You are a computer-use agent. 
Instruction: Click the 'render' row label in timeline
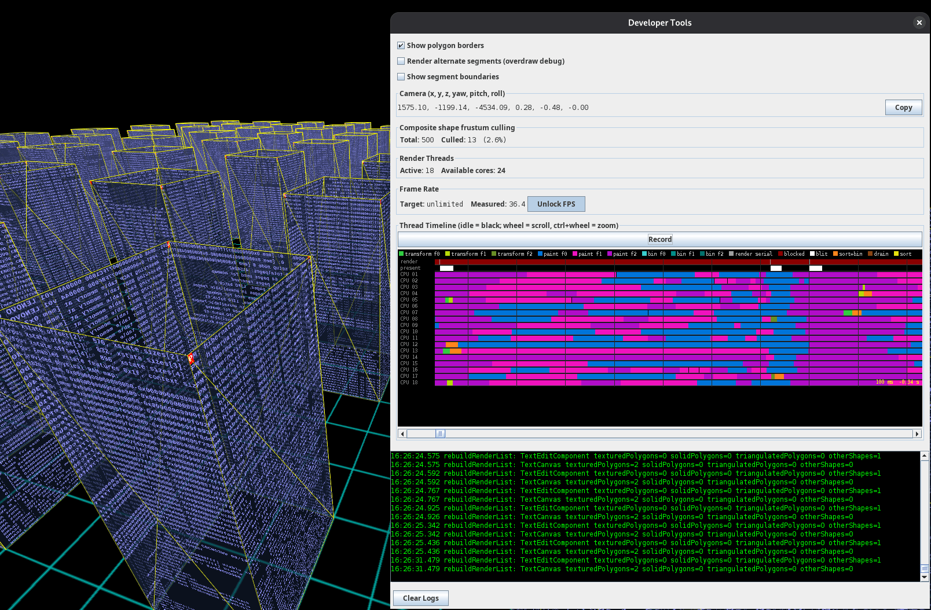click(409, 262)
